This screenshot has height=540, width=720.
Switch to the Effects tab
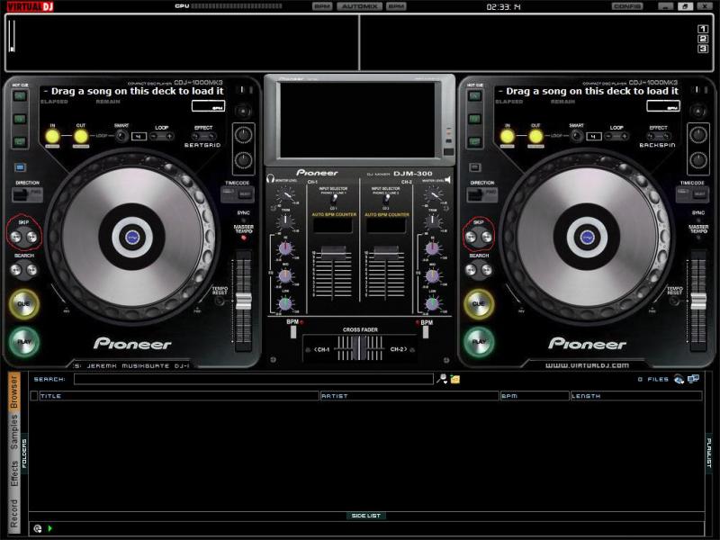(14, 472)
